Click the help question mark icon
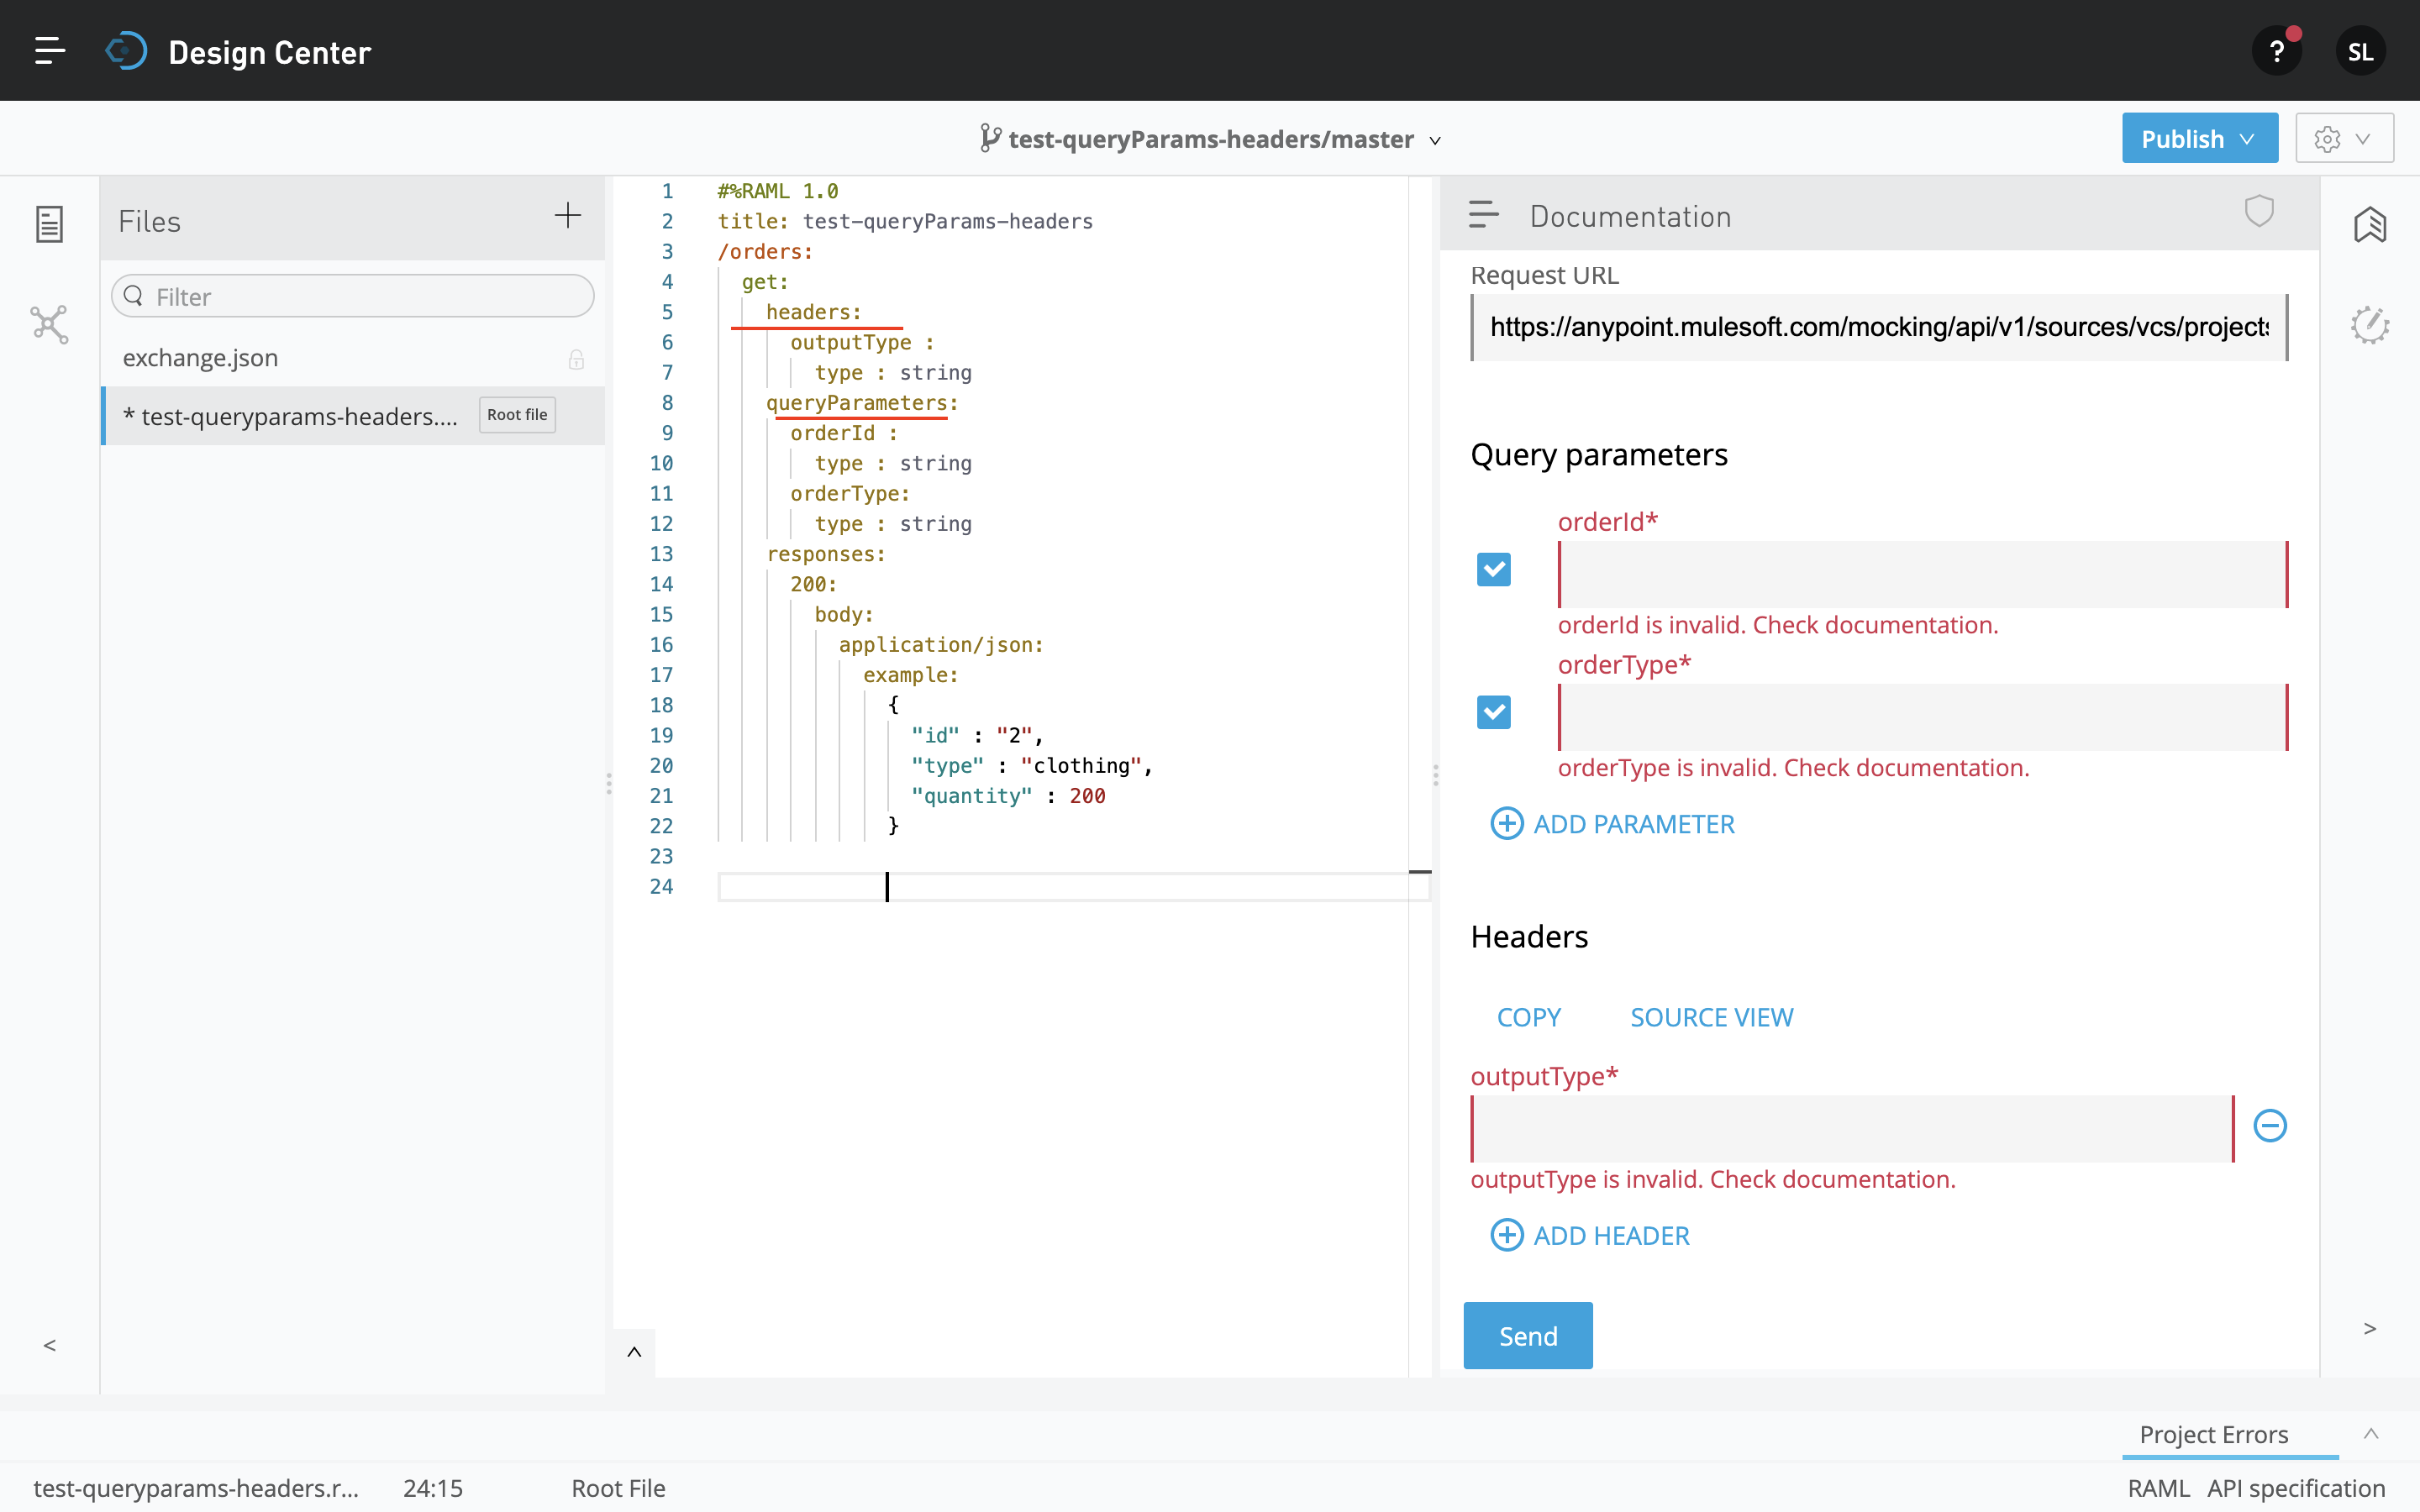The image size is (2420, 1512). pos(2276,52)
